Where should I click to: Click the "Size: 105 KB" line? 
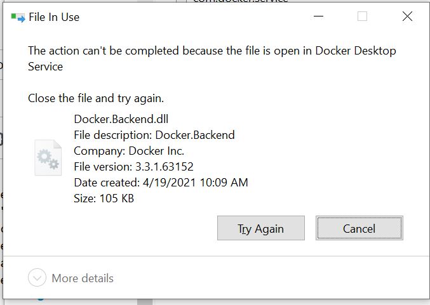pos(104,198)
